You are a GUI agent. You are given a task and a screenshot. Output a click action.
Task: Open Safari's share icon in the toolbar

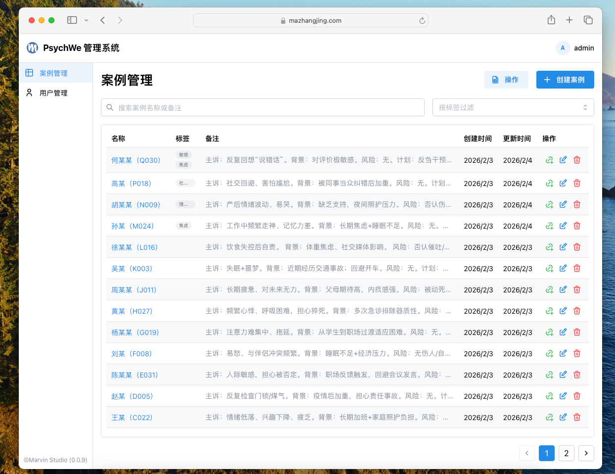(x=551, y=20)
